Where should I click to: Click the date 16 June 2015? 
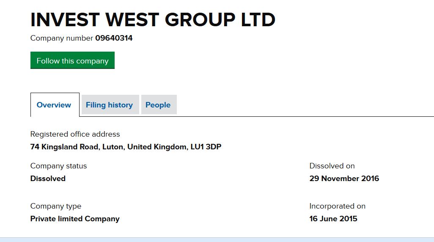tap(333, 219)
